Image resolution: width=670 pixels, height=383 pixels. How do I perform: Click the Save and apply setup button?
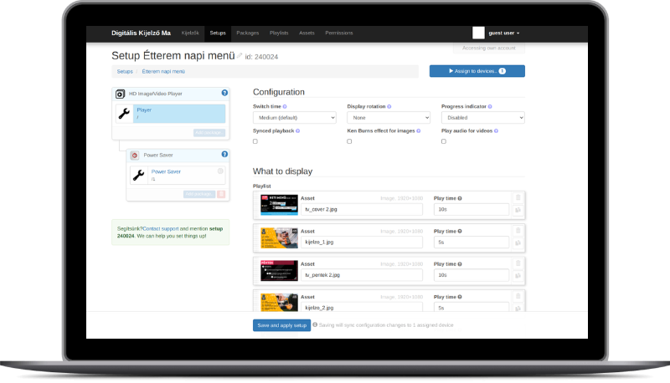point(281,324)
